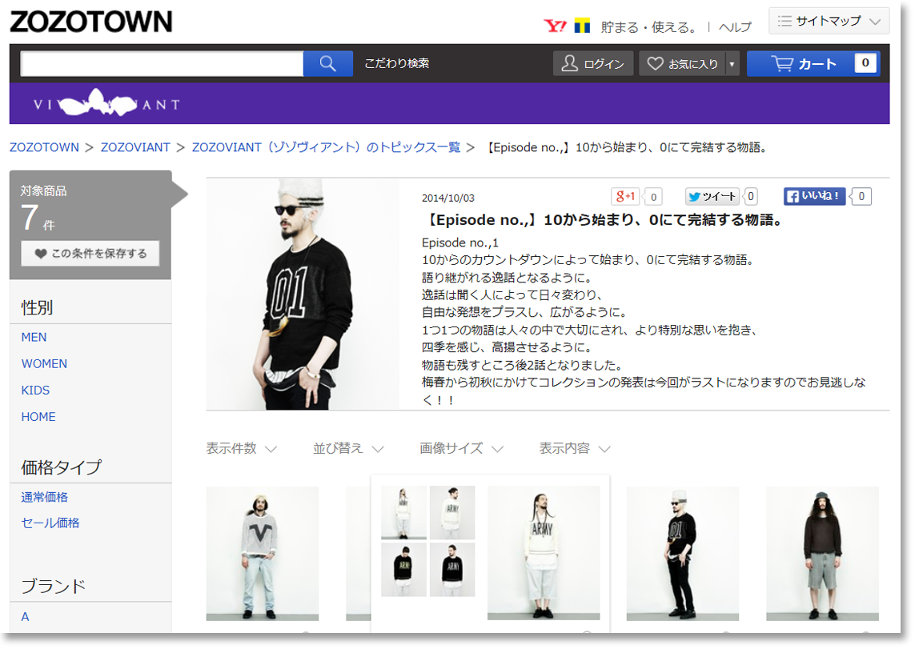Go to ZOZOVIANT breadcrumb link
Image resolution: width=923 pixels, height=649 pixels.
[135, 148]
